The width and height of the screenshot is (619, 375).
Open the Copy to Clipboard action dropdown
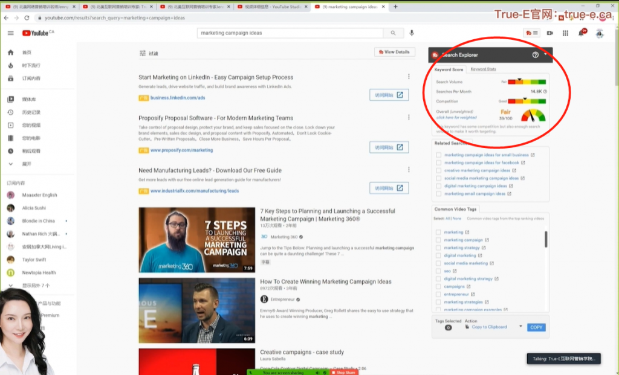(520, 327)
